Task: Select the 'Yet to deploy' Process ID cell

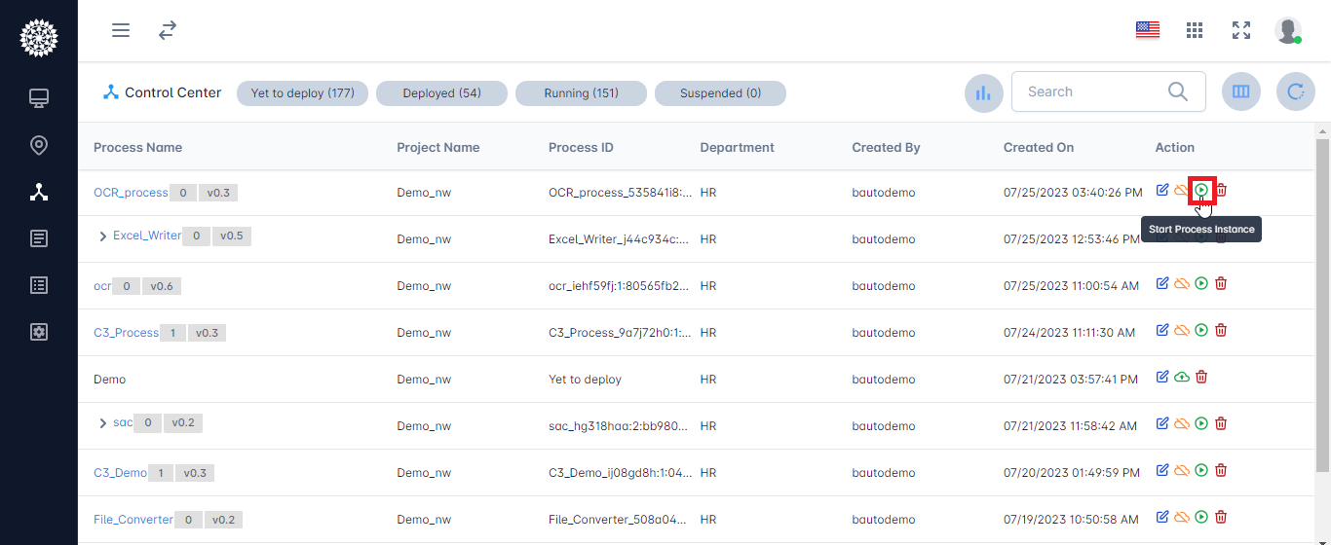Action: tap(585, 380)
